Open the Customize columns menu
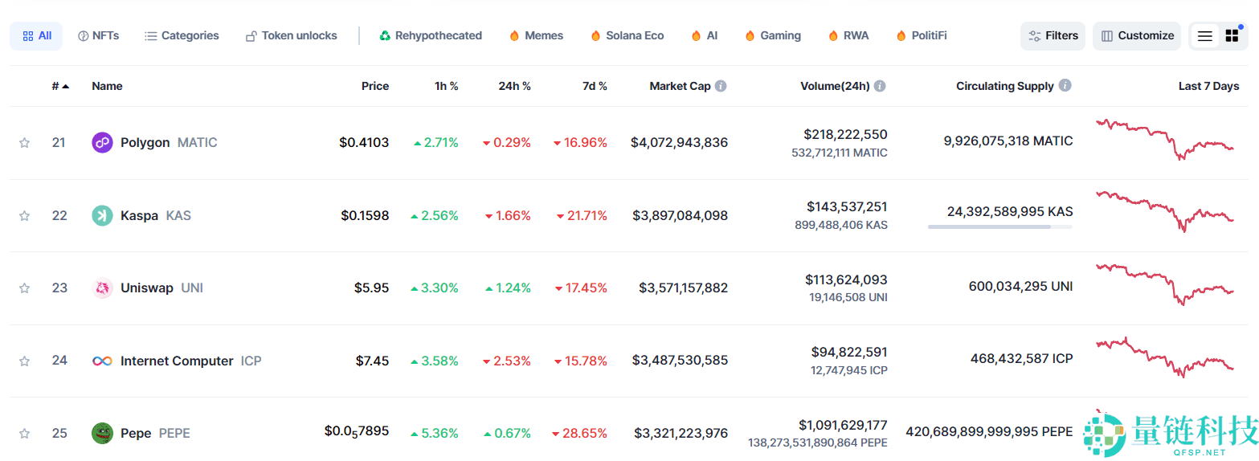Image resolution: width=1259 pixels, height=461 pixels. [1137, 36]
